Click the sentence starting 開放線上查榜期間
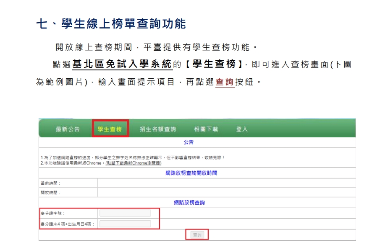Image resolution: width=385 pixels, height=250 pixels. (157, 47)
